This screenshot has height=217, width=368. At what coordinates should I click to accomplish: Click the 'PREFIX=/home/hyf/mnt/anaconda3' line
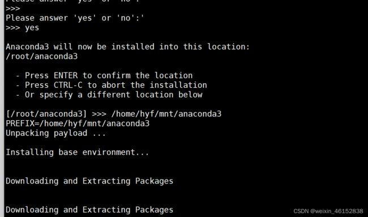(x=78, y=124)
